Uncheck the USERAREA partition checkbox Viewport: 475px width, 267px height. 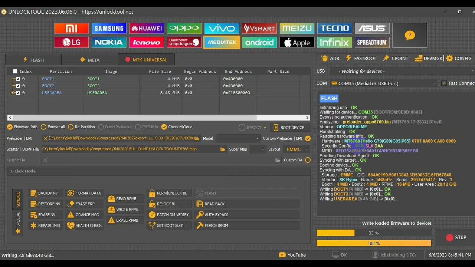pos(18,93)
